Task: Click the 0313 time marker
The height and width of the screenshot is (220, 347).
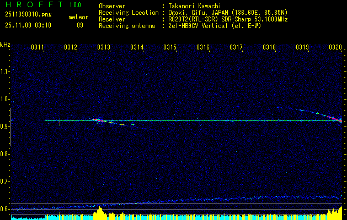Action: (104, 48)
